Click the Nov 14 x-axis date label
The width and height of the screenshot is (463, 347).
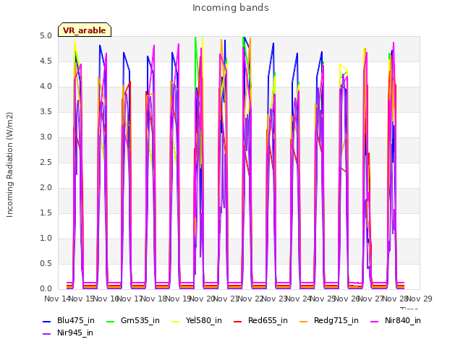pyautogui.click(x=57, y=299)
